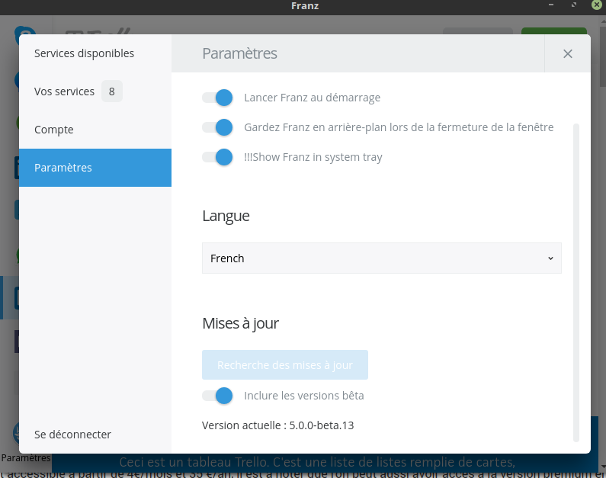Click Se déconnecter to log out
606x478 pixels.
click(x=73, y=435)
